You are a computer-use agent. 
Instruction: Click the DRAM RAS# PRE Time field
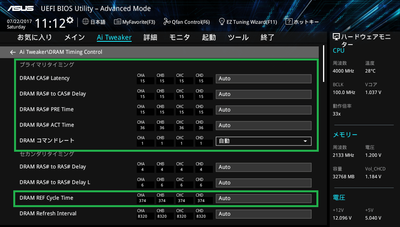tap(264, 110)
